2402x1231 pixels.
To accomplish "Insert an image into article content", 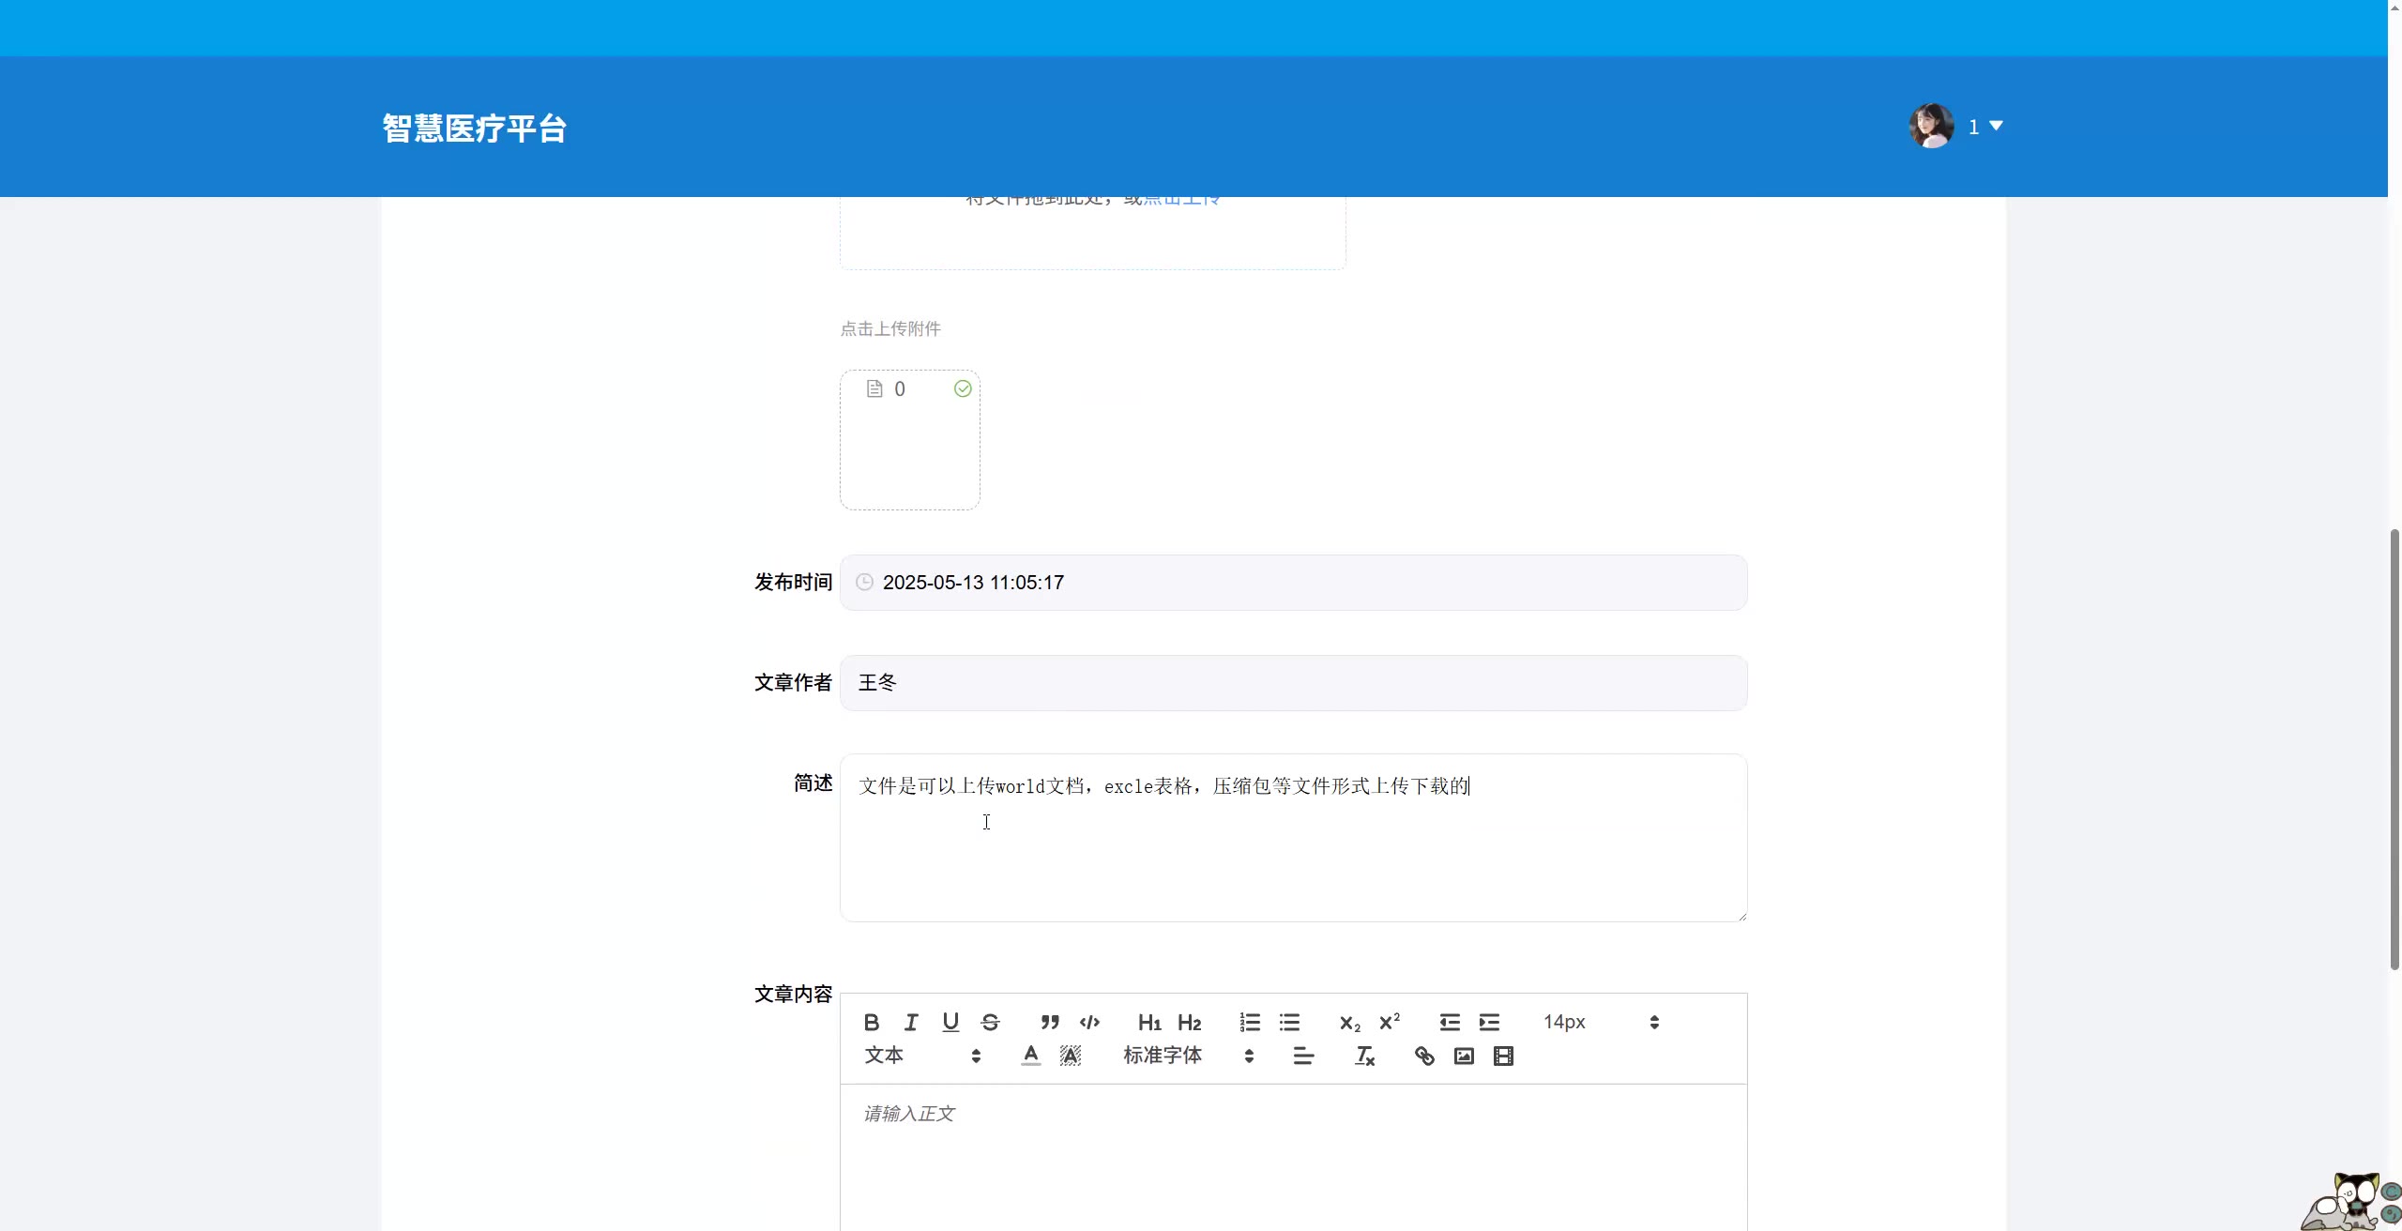I will pyautogui.click(x=1463, y=1056).
